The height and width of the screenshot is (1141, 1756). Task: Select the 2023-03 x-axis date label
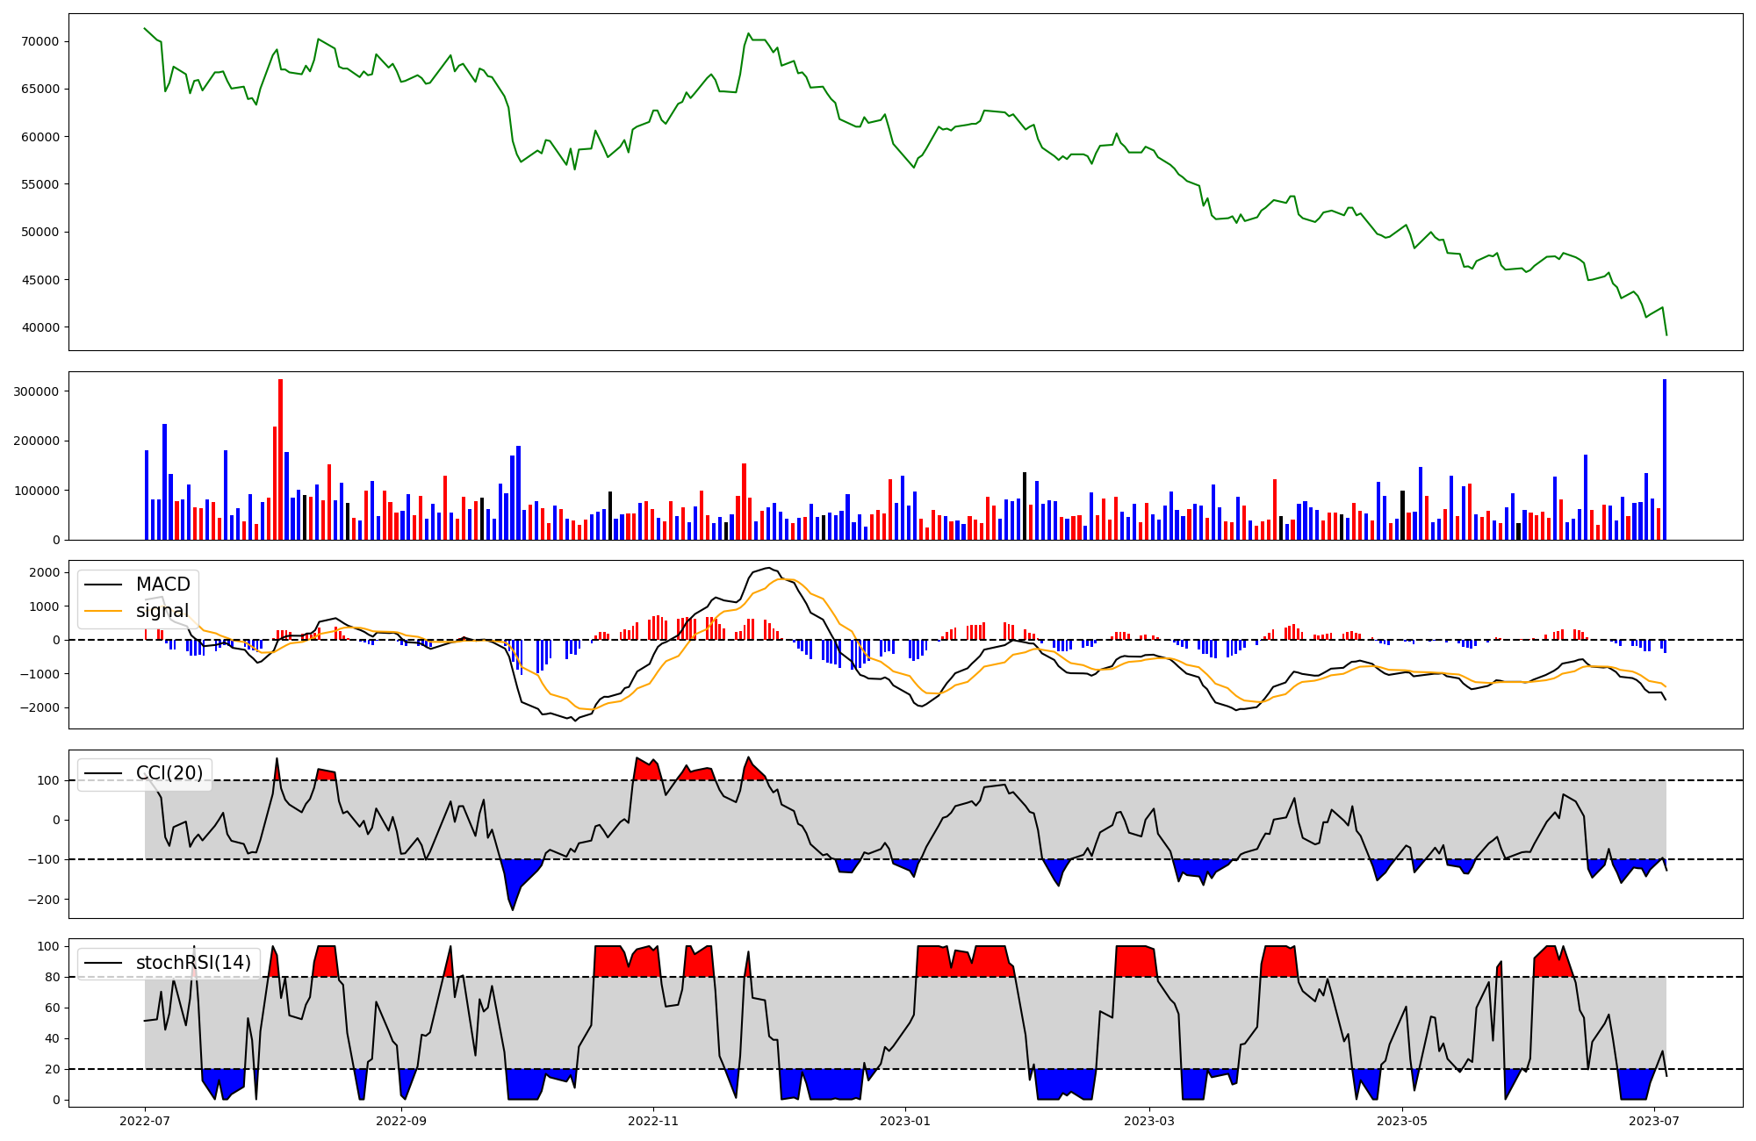1149,1121
